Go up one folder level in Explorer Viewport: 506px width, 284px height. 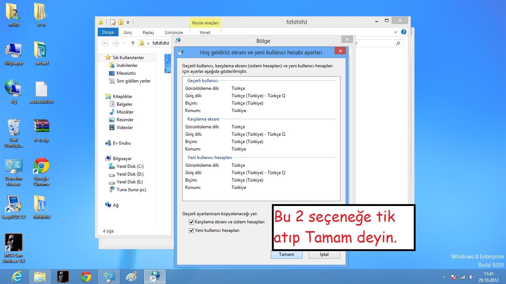[133, 43]
